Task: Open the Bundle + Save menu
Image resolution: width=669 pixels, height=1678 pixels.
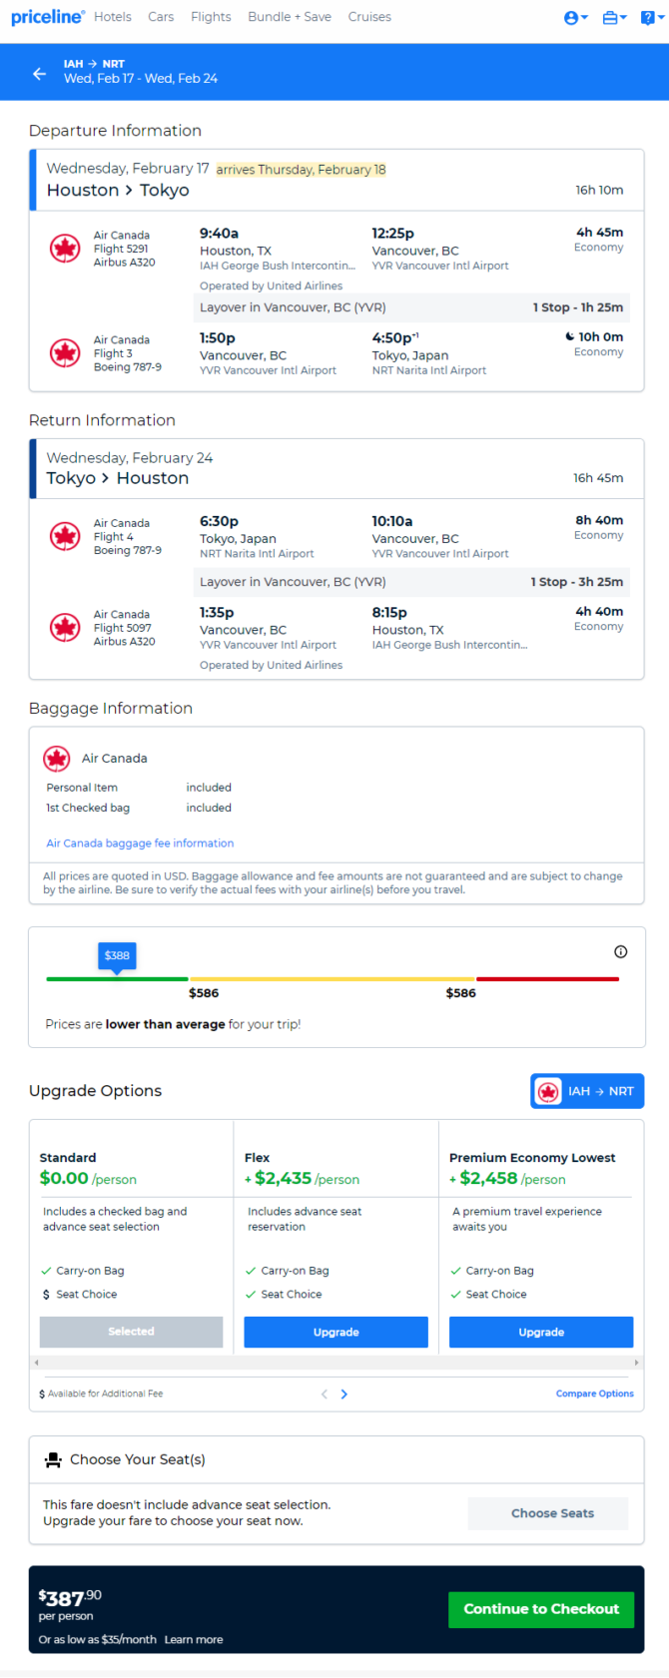Action: point(290,17)
